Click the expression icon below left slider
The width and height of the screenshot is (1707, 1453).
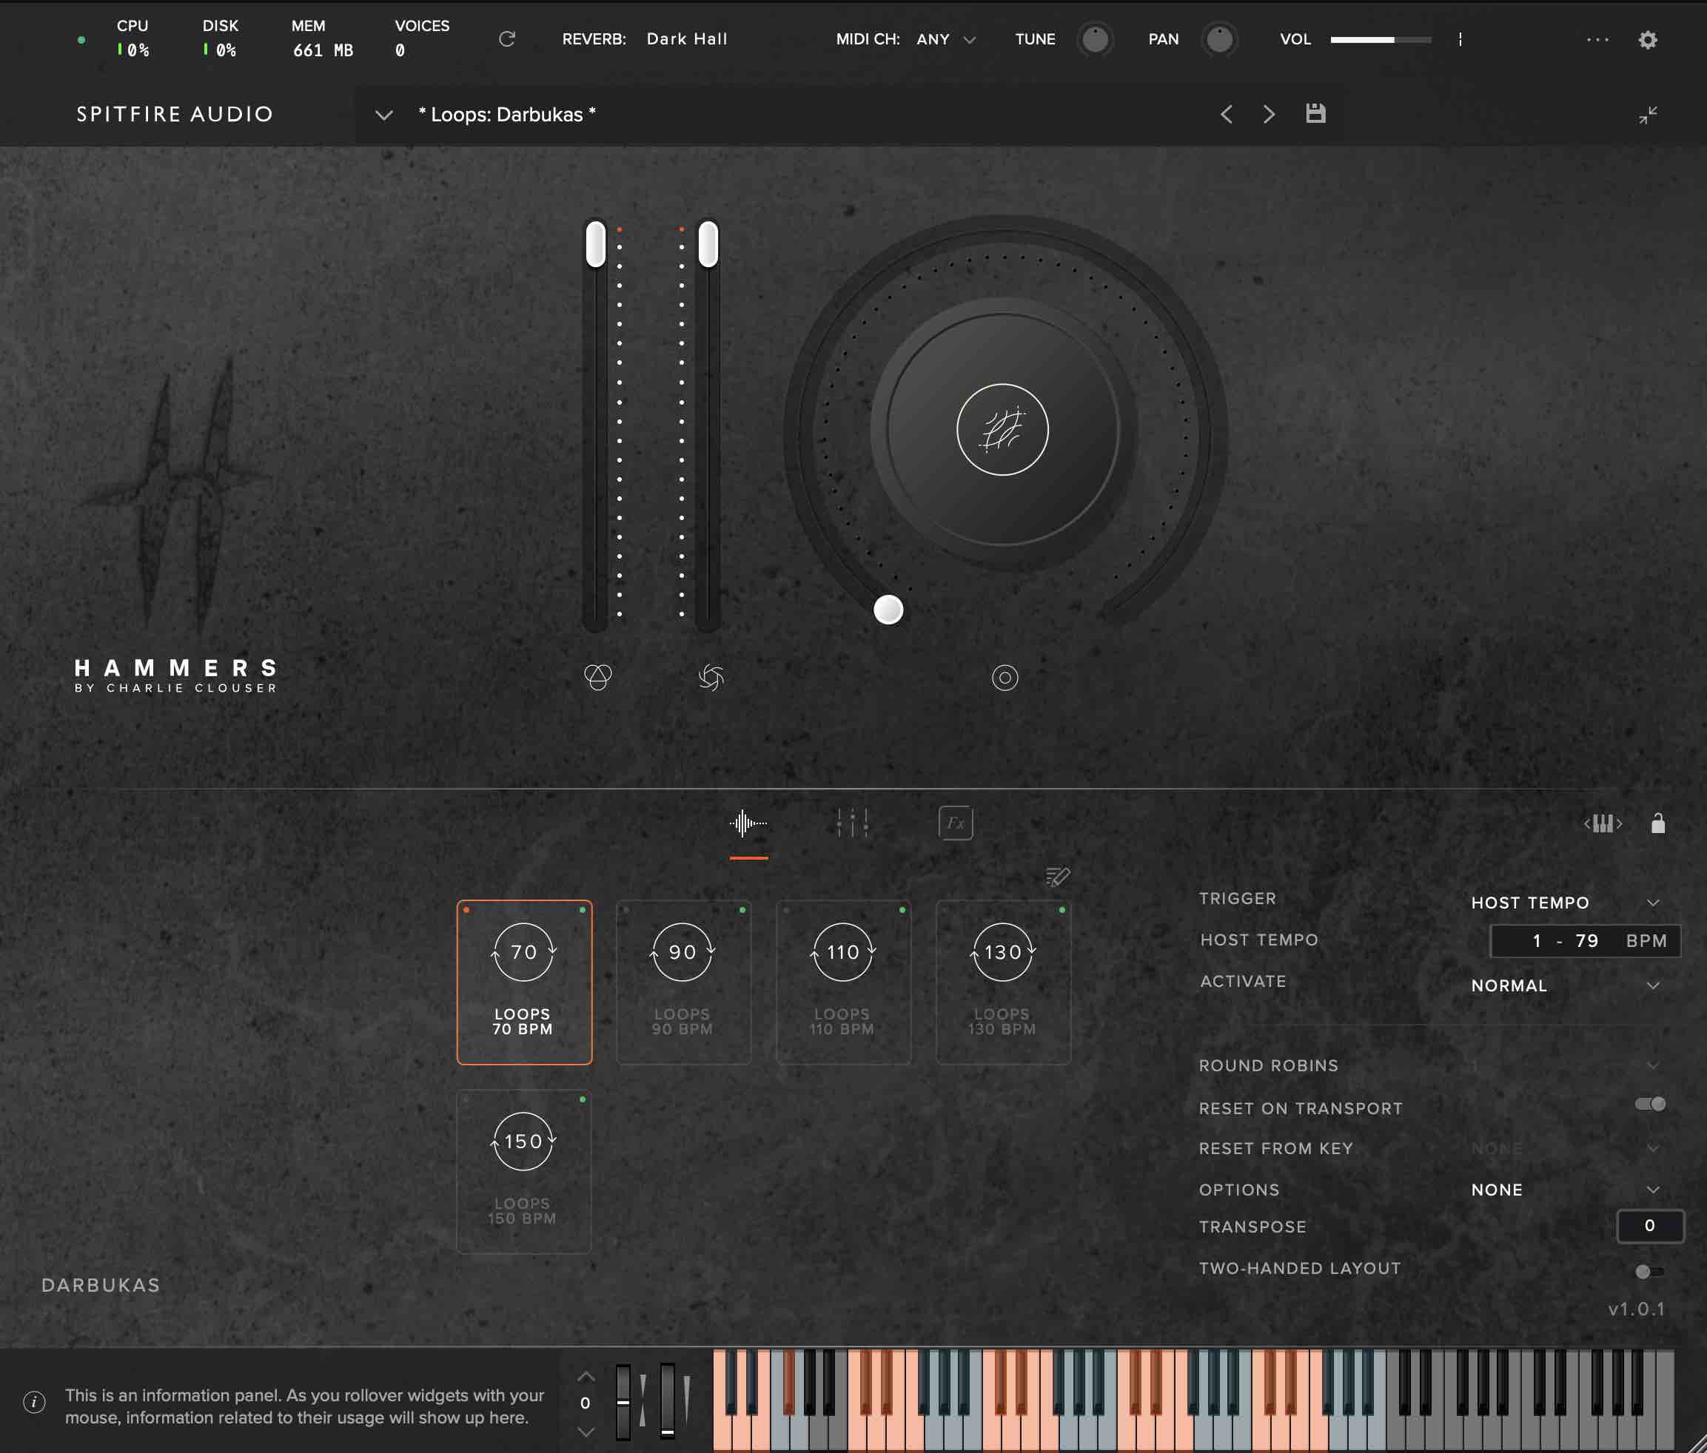point(597,678)
